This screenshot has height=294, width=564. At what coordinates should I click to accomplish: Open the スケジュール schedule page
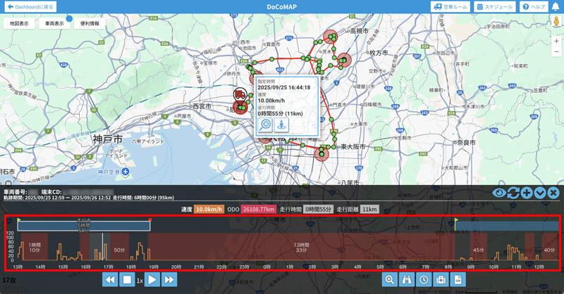[495, 7]
